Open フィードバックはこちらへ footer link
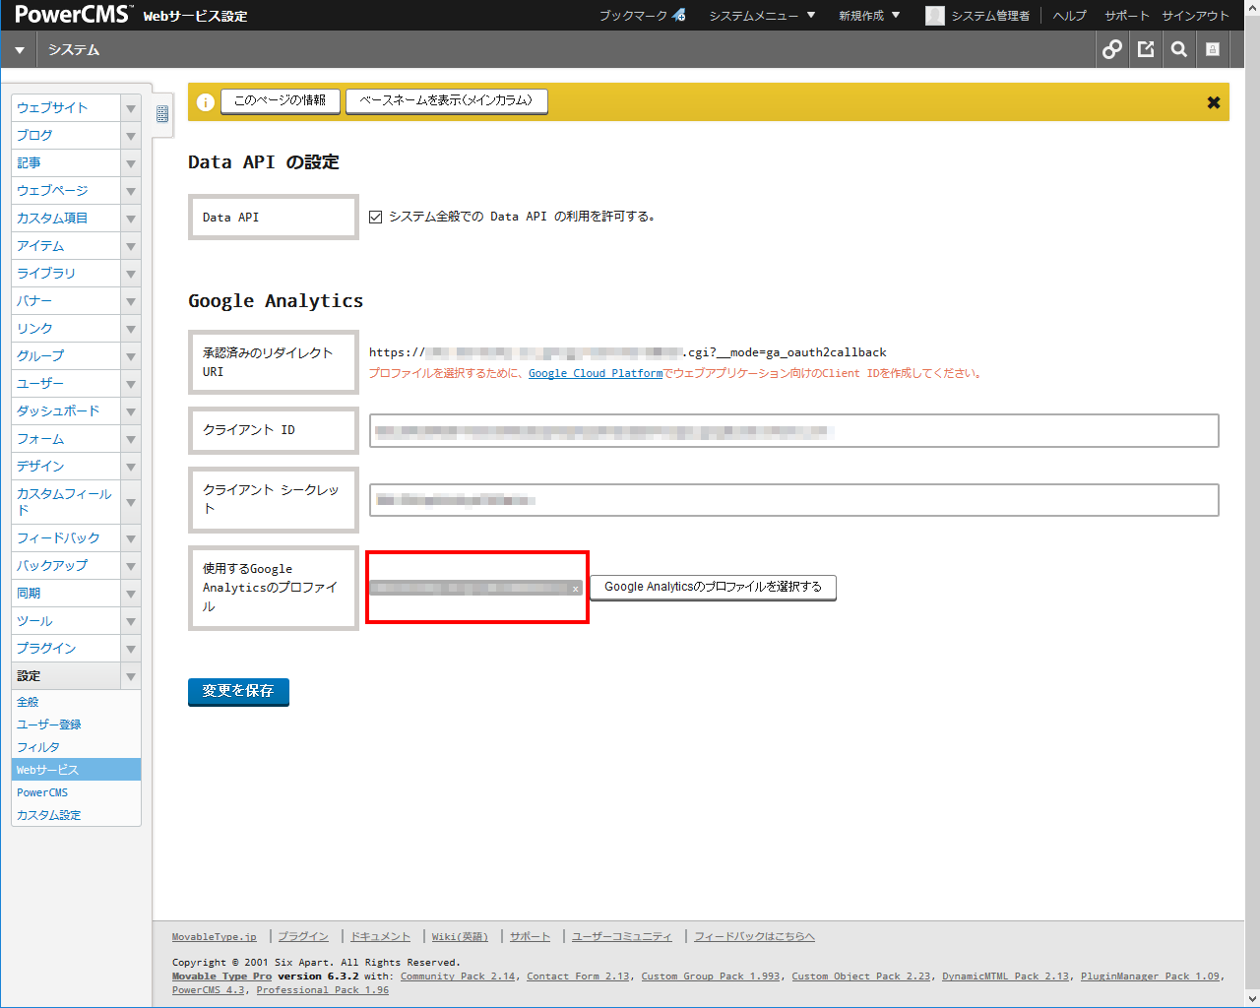This screenshot has width=1260, height=1008. (x=754, y=937)
